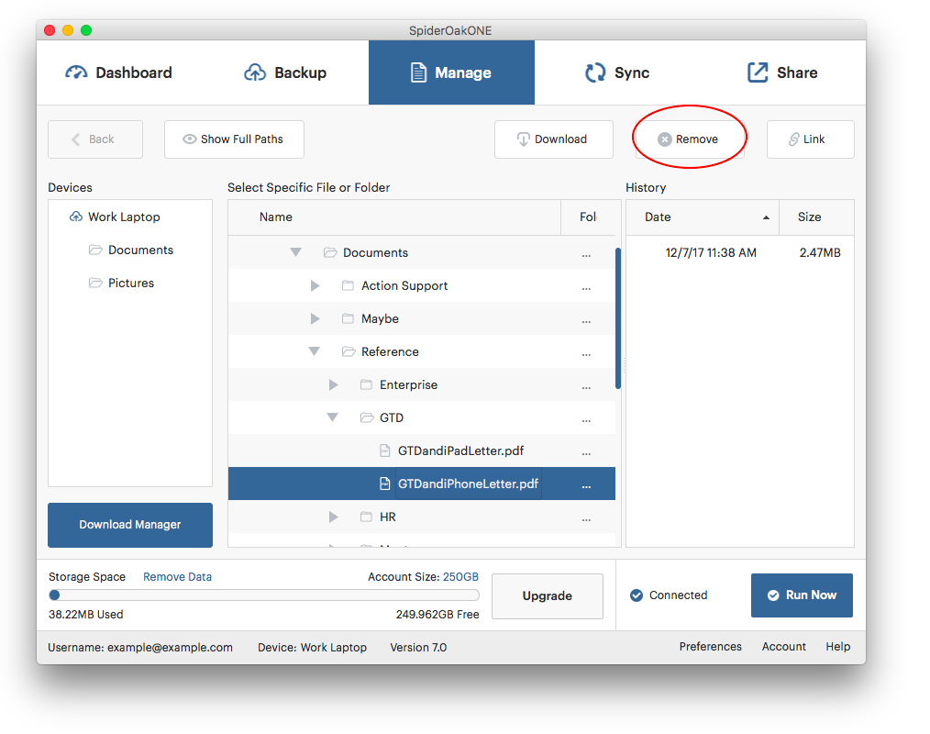Switch to the Backup tab
The width and height of the screenshot is (930, 734).
point(285,72)
